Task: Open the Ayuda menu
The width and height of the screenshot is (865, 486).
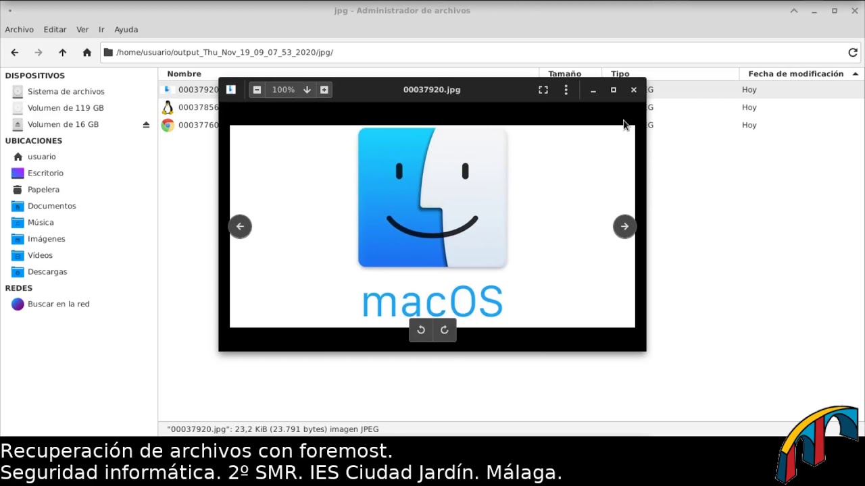Action: click(126, 30)
